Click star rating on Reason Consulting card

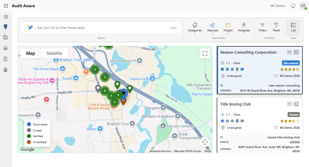click(290, 69)
